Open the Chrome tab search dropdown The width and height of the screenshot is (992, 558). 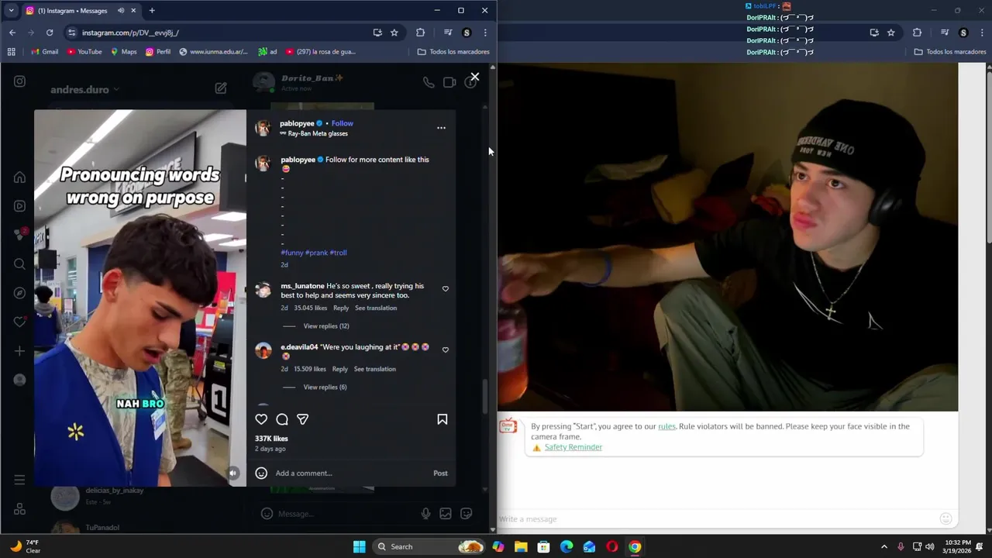tap(11, 11)
